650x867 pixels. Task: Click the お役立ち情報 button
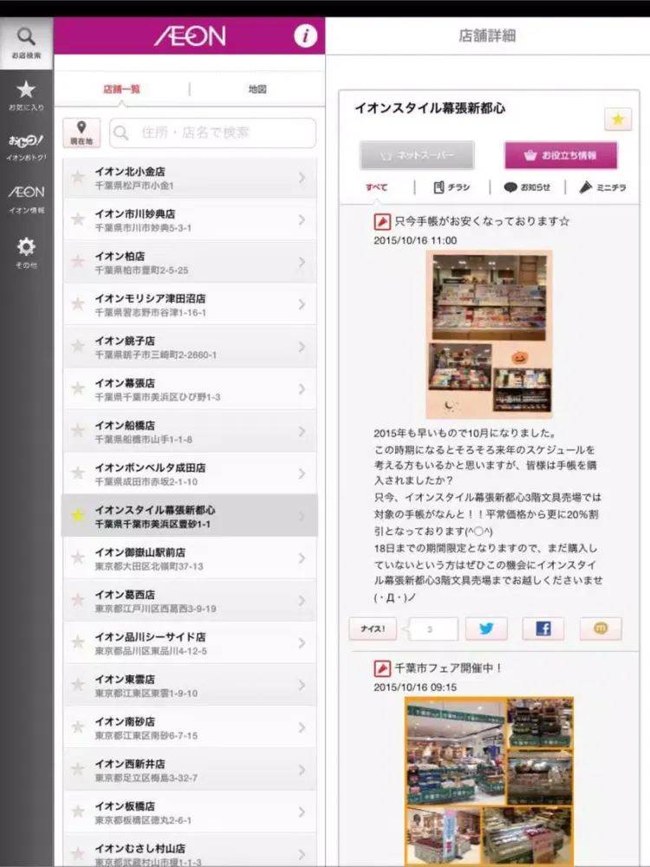click(x=561, y=155)
